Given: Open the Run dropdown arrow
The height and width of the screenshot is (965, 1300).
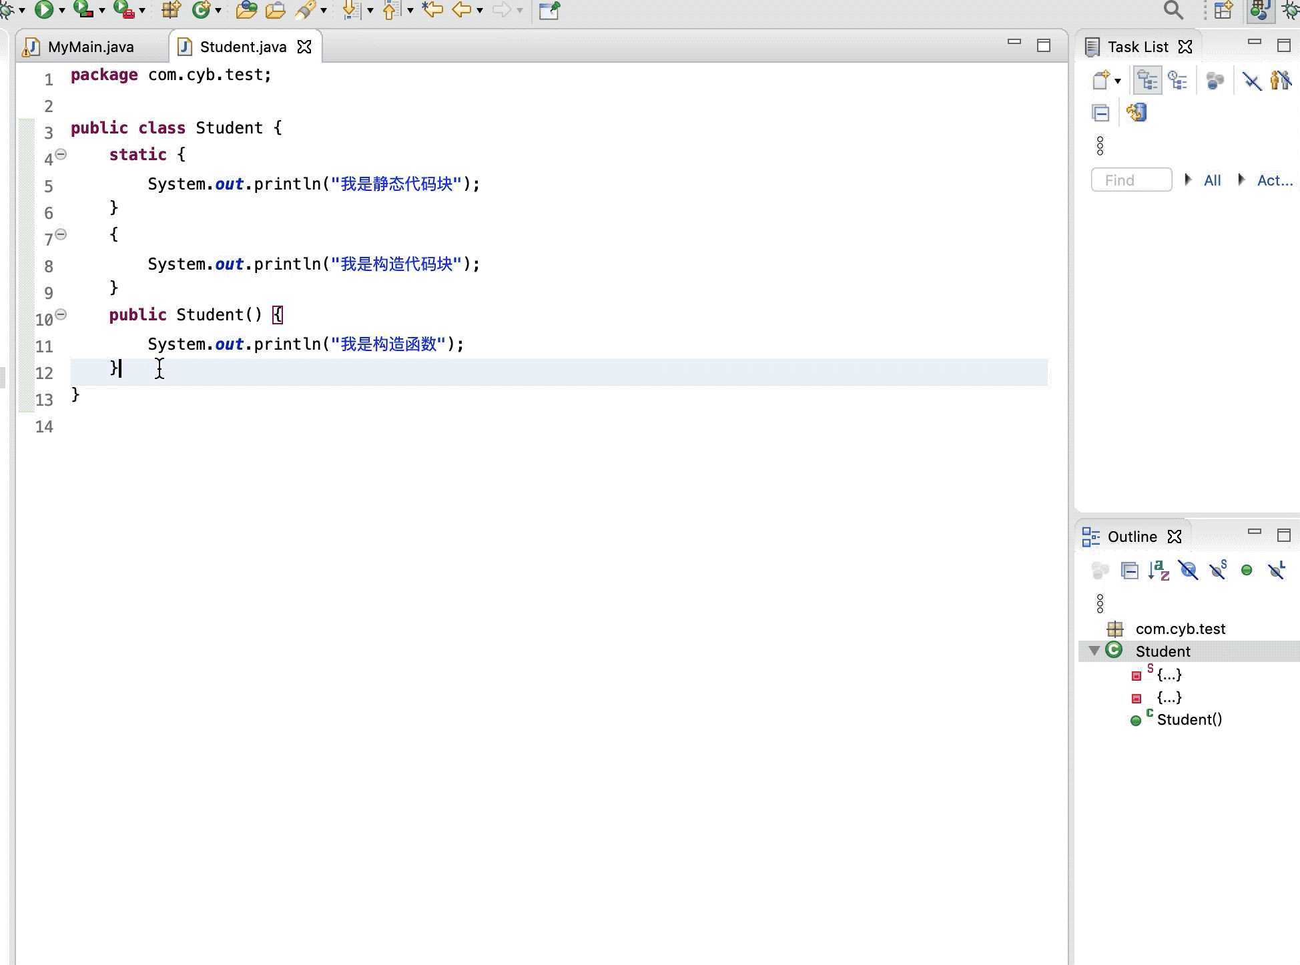Looking at the screenshot, I should click(62, 11).
